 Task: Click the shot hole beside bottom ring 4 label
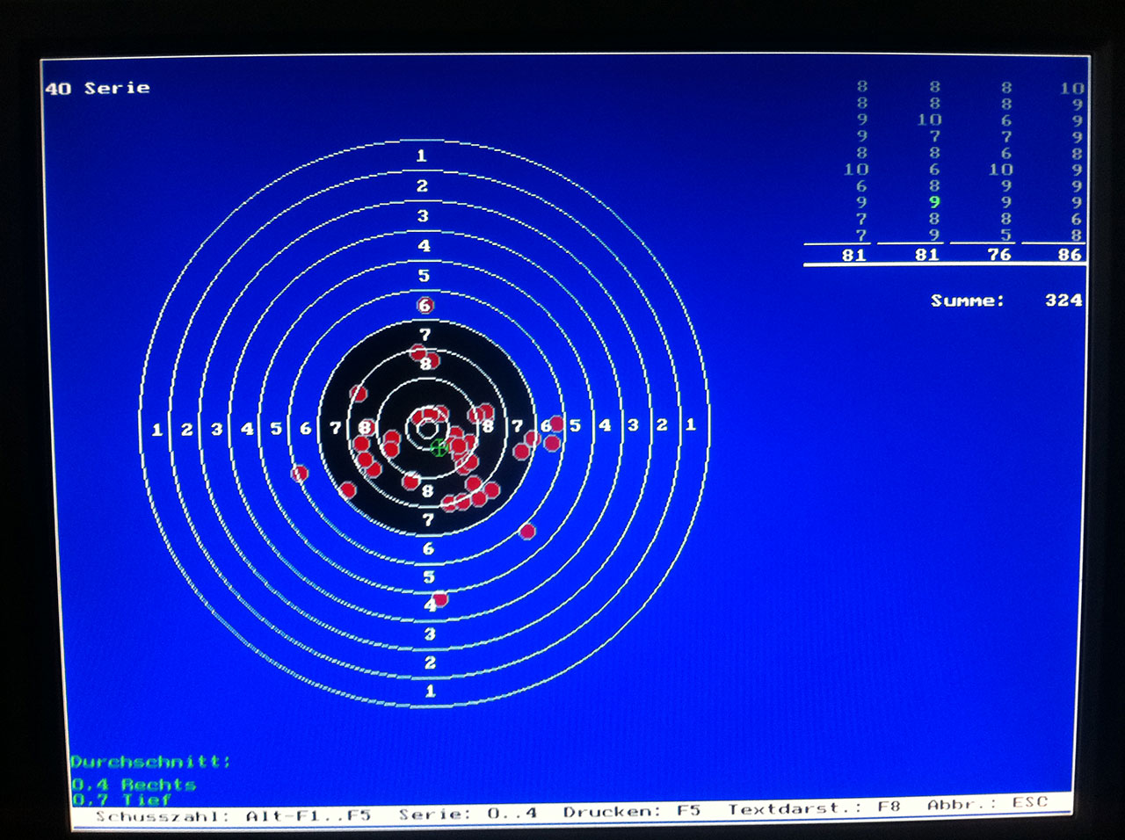(x=440, y=599)
